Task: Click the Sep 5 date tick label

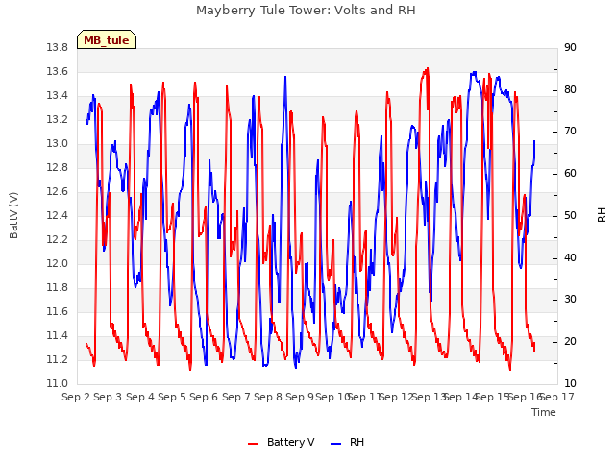Action: (172, 397)
